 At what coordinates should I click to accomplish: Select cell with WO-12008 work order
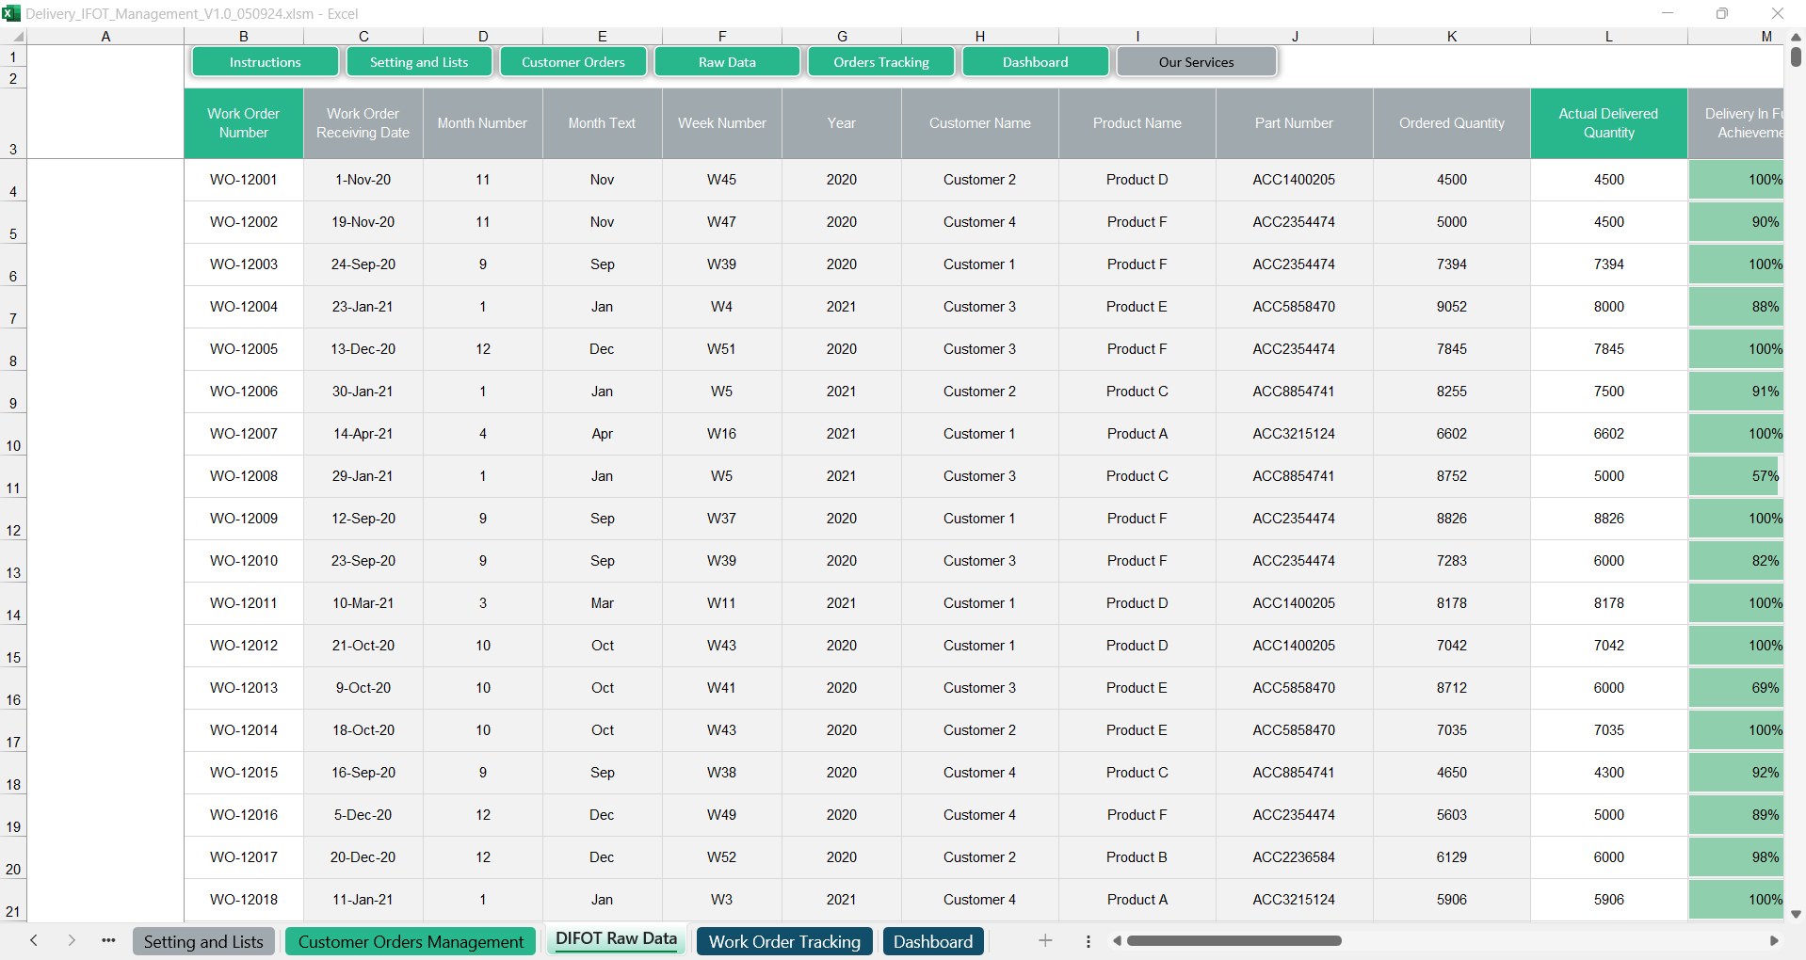[x=244, y=476]
